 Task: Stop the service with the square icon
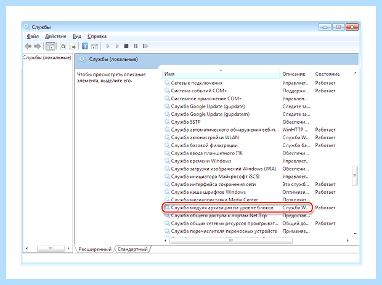[126, 46]
